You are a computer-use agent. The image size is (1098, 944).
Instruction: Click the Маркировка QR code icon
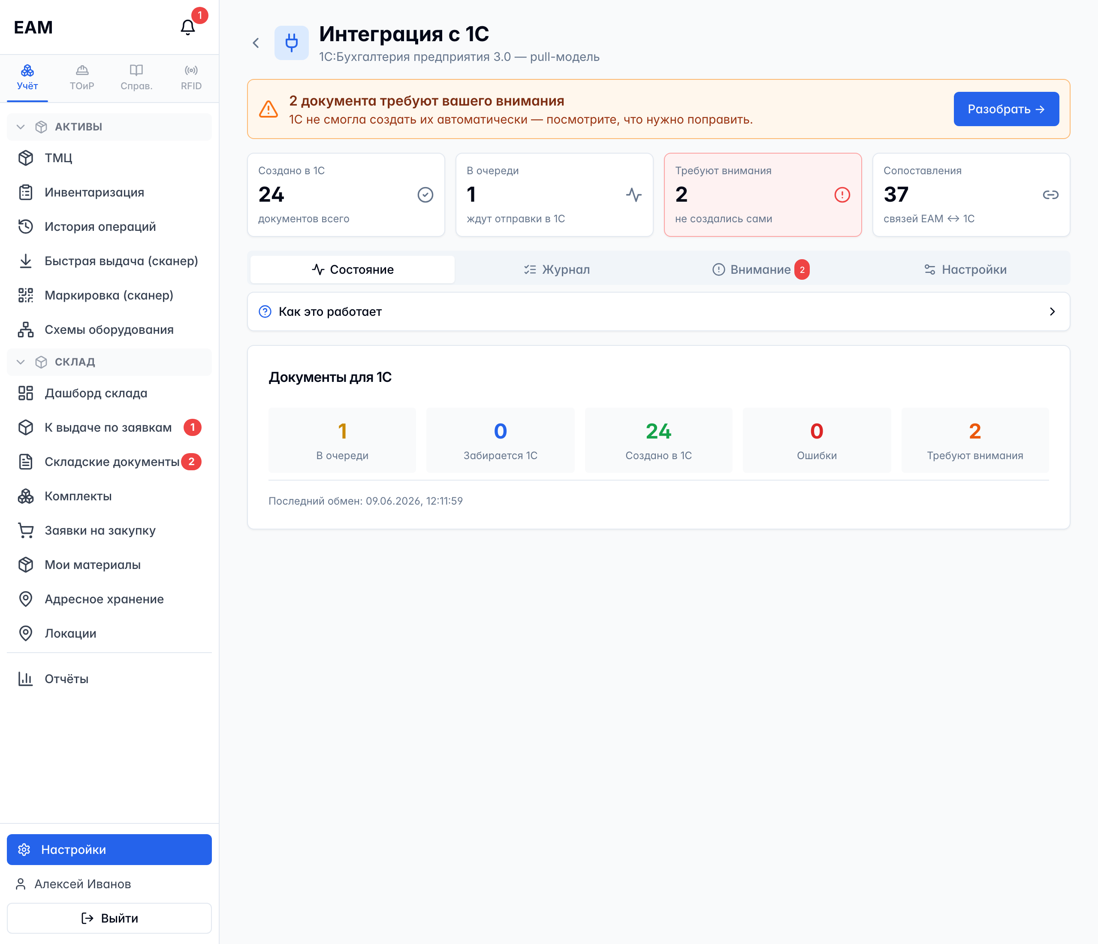[25, 295]
